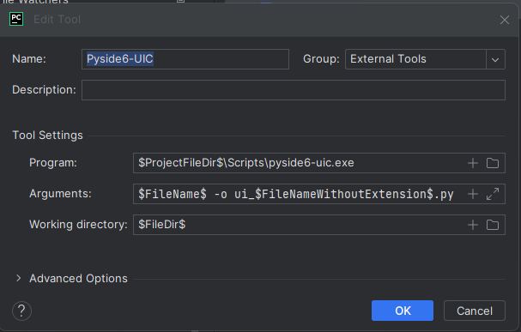Focus the Name field containing Pyside6-UIC
The width and height of the screenshot is (521, 332).
185,59
